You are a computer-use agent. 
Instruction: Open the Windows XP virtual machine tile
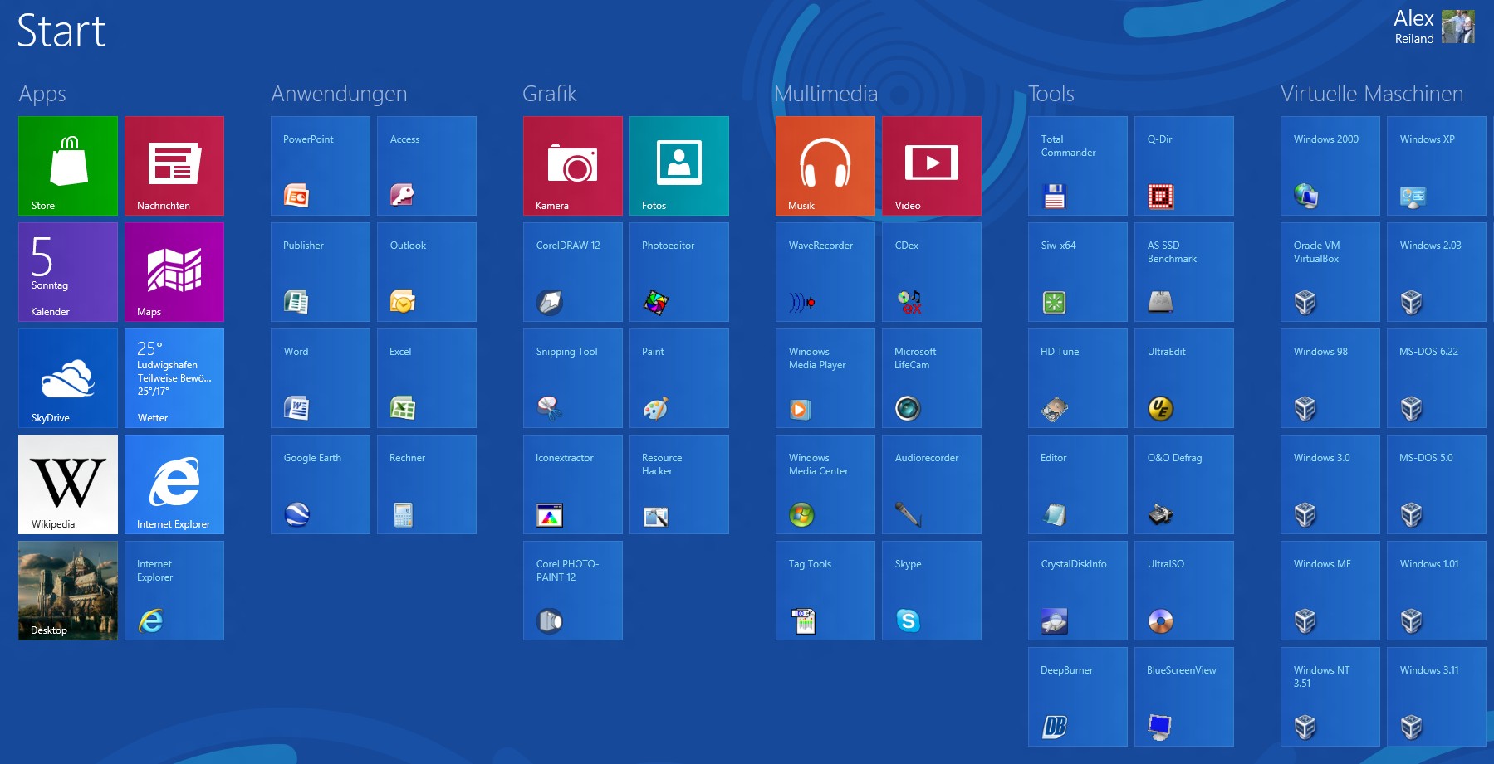1437,166
